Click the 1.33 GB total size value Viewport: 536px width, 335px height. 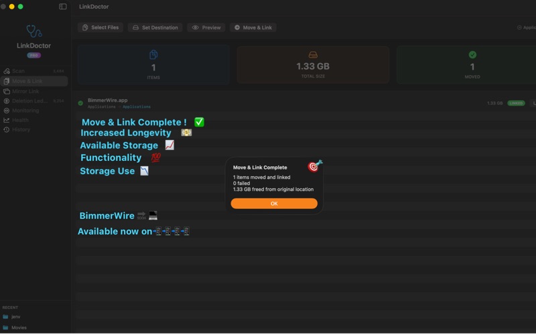313,66
